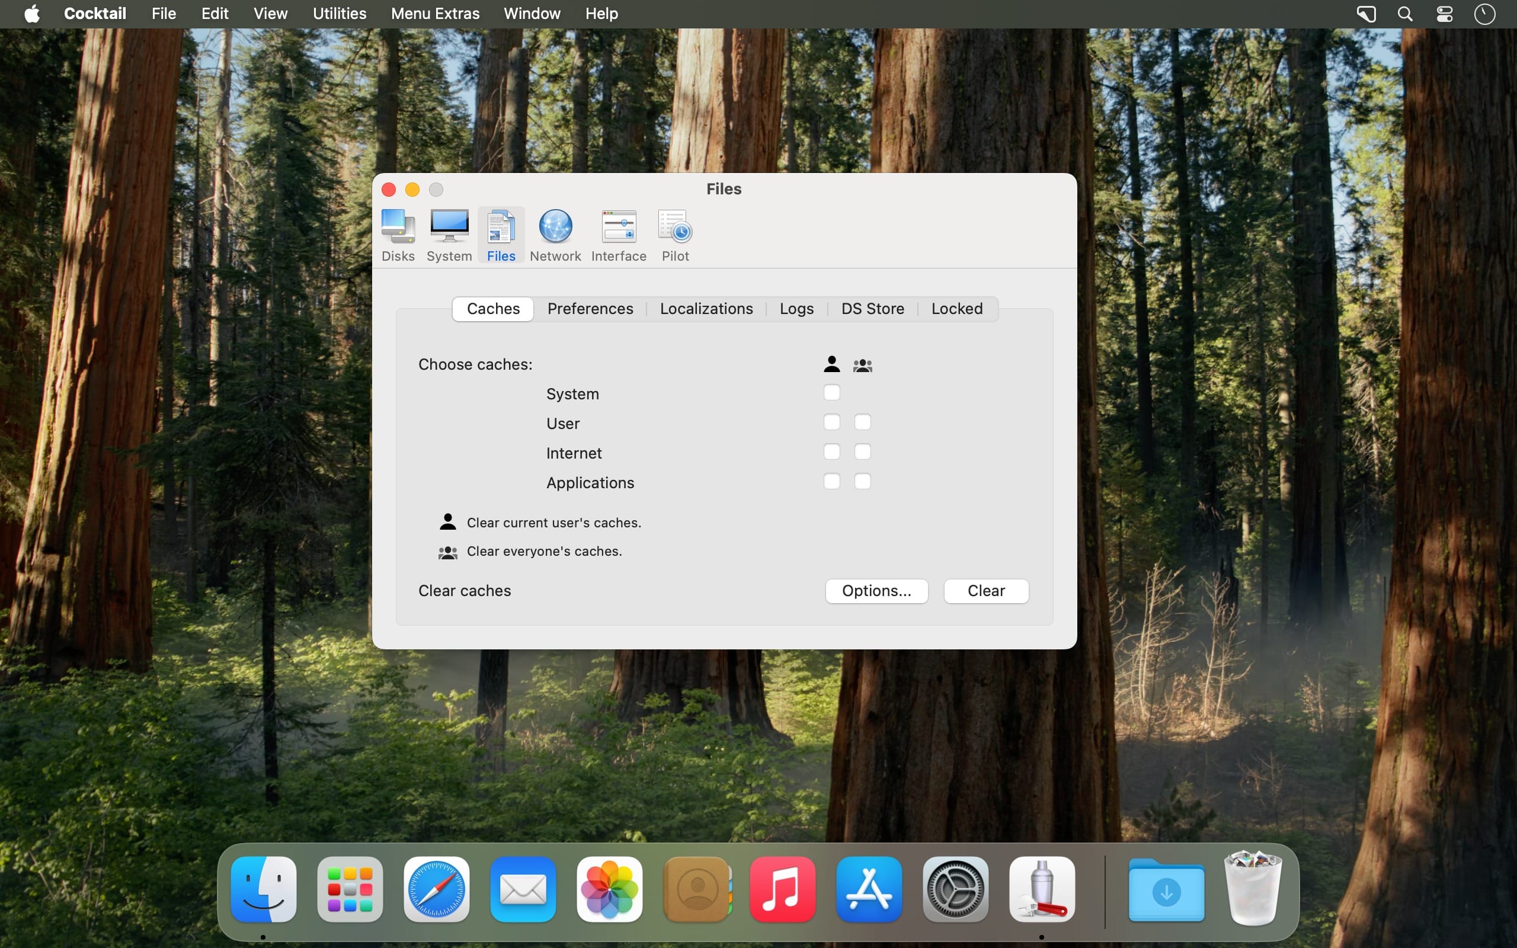Open Contacts from the Dock

[696, 889]
